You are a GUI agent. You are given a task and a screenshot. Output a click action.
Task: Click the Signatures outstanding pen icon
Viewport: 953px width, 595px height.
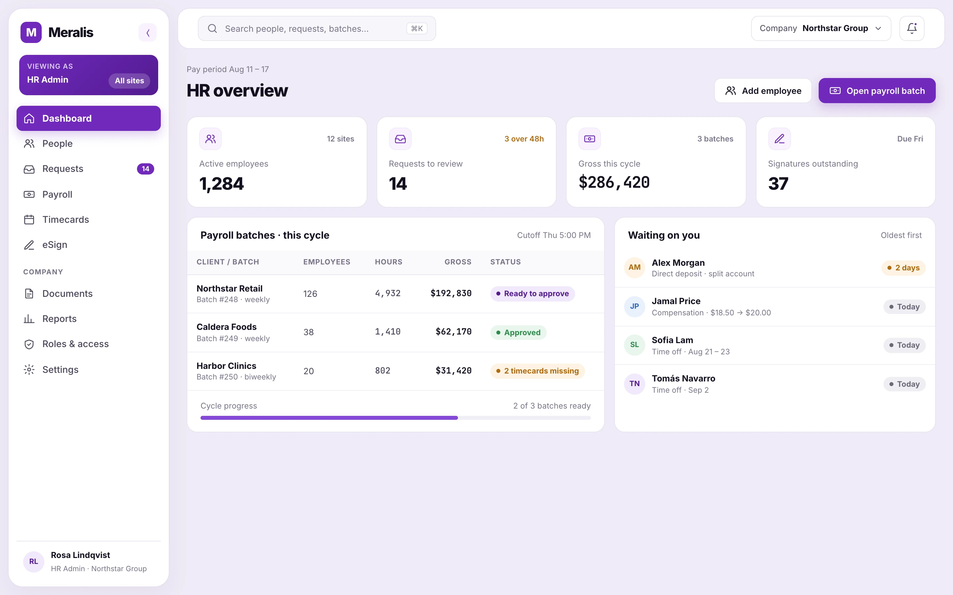(x=779, y=139)
